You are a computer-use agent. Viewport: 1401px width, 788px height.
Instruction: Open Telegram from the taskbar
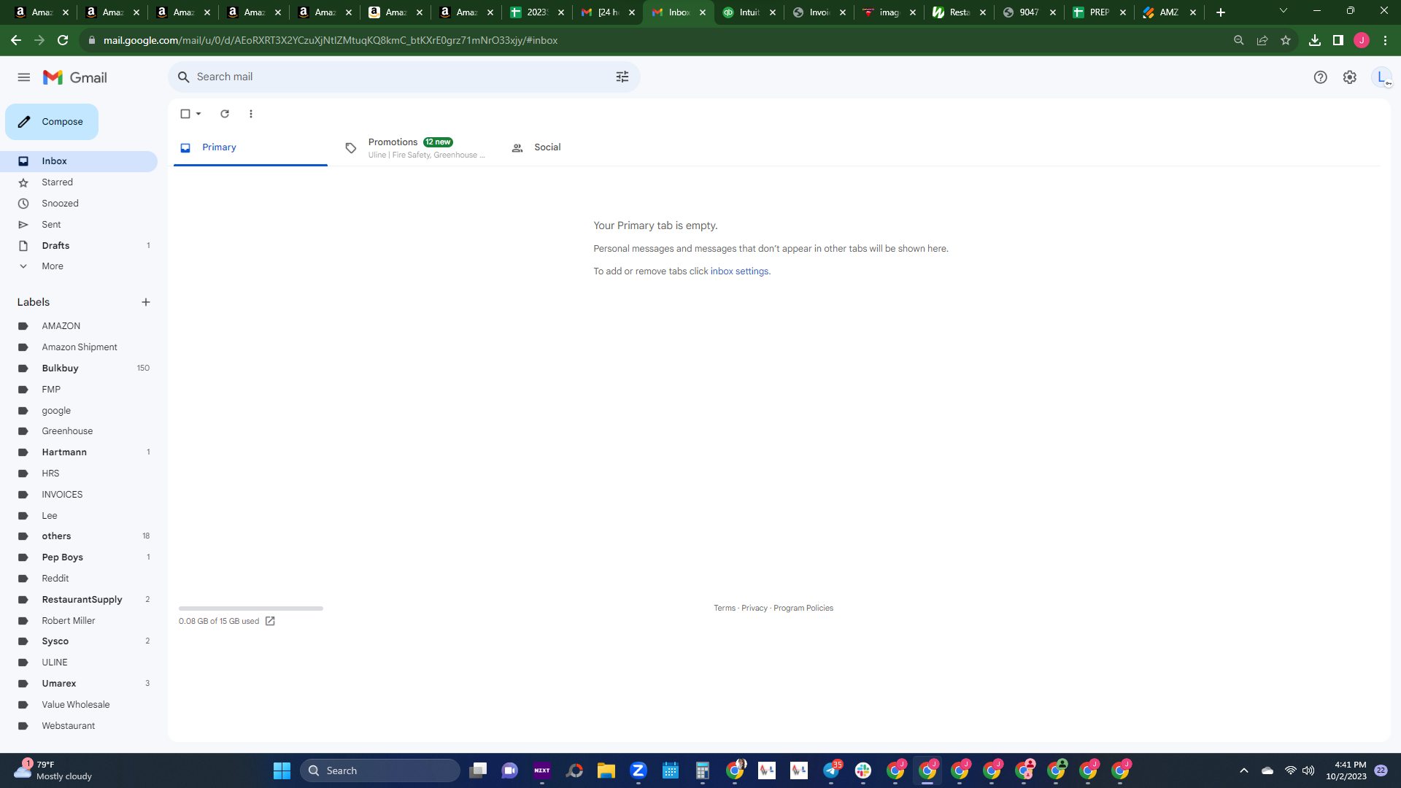click(831, 770)
